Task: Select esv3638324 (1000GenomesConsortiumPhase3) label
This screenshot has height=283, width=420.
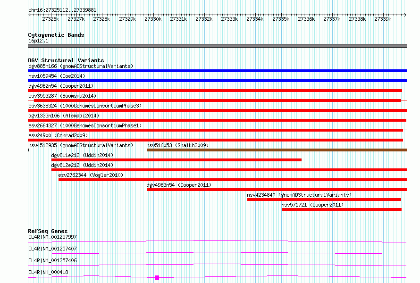Action: 85,106
